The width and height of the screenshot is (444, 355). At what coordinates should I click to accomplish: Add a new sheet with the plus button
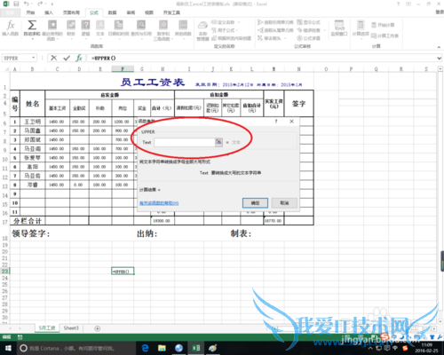[x=97, y=328]
